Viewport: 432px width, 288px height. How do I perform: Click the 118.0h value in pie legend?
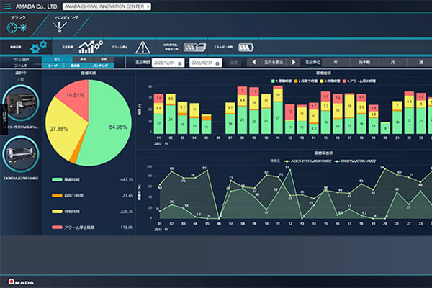[127, 228]
